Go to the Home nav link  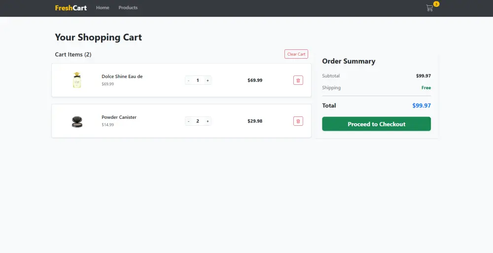(x=103, y=8)
